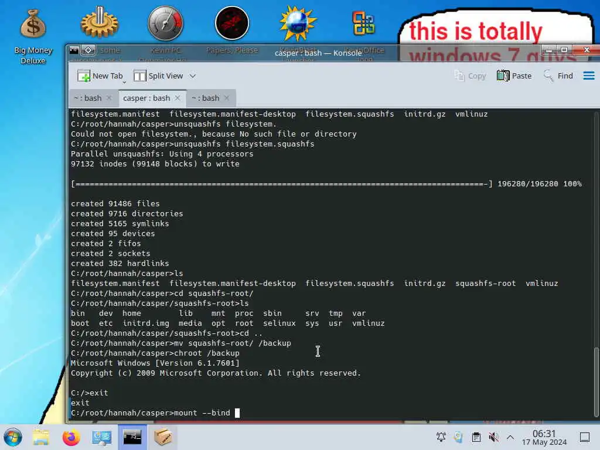Open the golden gear desktop icon
Screen dimensions: 600x450
(100, 23)
